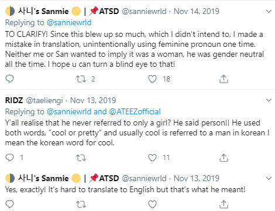Image resolution: width=275 pixels, height=211 pixels.
Task: Reply to RIDZ's tweet about cool or pretty
Action: pos(9,158)
